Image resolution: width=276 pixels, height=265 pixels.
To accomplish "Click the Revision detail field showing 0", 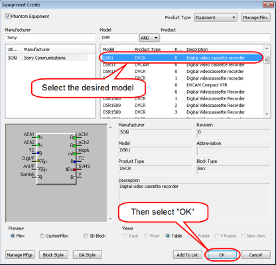I will [234, 133].
